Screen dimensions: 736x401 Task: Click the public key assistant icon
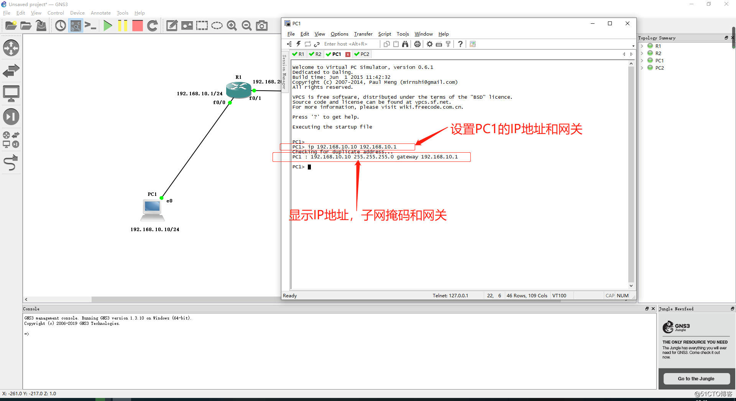pyautogui.click(x=448, y=44)
